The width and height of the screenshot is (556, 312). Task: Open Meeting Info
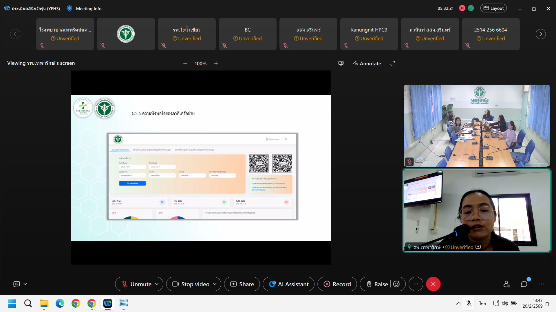(88, 9)
